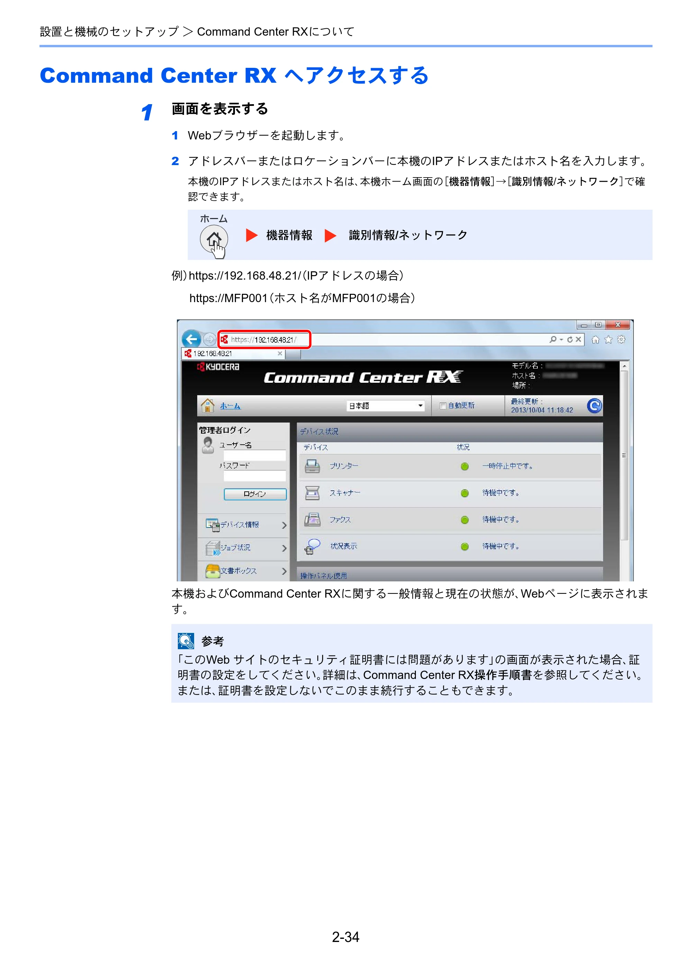This screenshot has width=692, height=979.
Task: Click the 操作パネル使用 section header
Action: point(450,575)
